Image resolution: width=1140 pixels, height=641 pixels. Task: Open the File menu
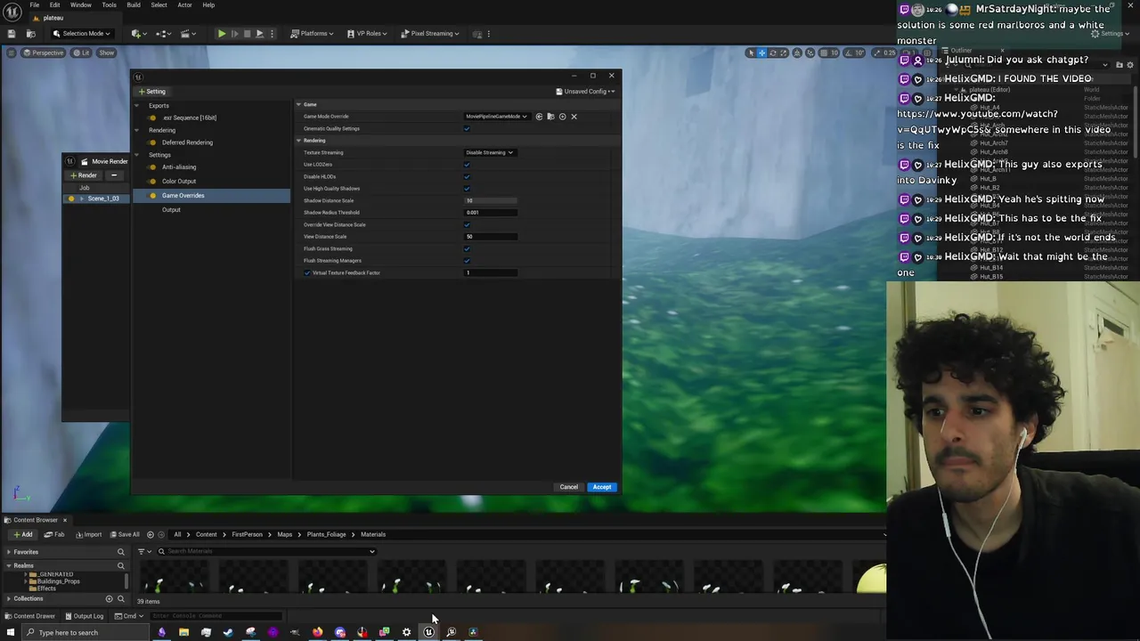pos(34,5)
